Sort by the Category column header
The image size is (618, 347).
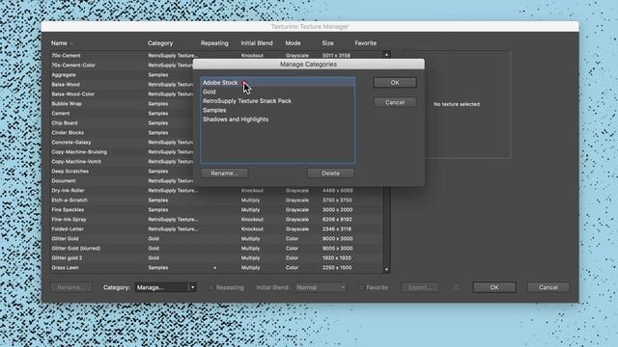click(x=160, y=42)
